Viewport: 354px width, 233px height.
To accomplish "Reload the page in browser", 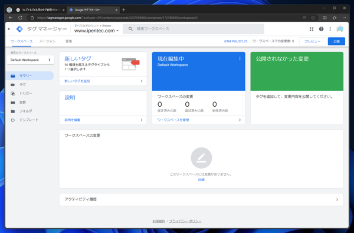I will point(20,18).
